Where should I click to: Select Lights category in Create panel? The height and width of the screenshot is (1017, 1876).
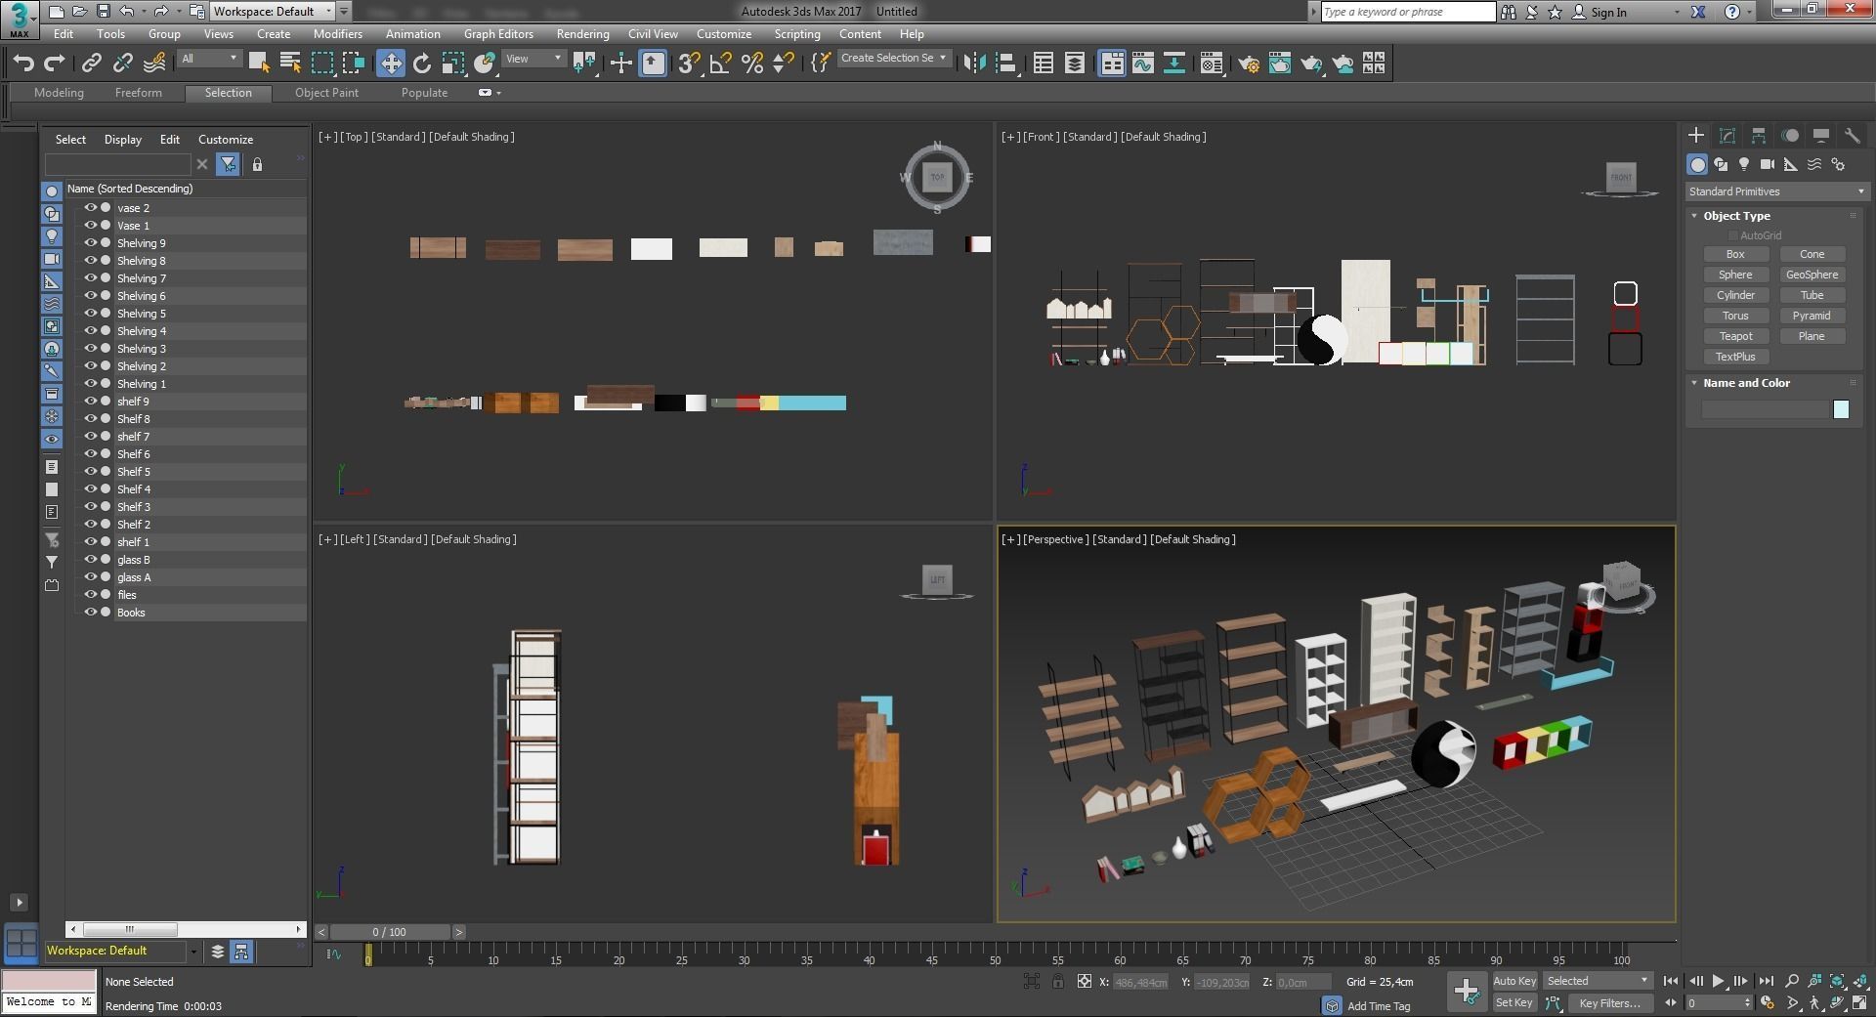click(x=1744, y=164)
